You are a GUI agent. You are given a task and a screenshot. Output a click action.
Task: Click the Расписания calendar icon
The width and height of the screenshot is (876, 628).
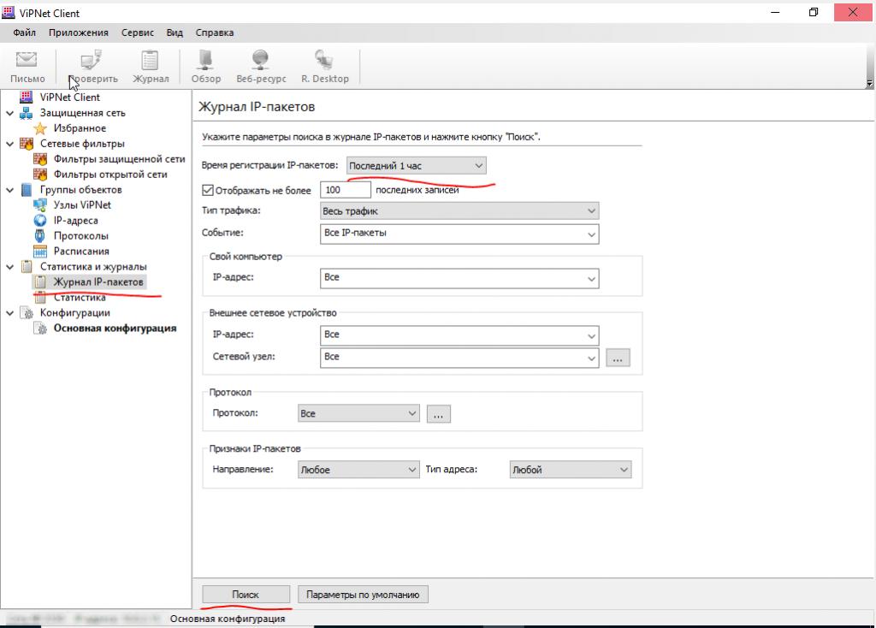click(x=40, y=252)
